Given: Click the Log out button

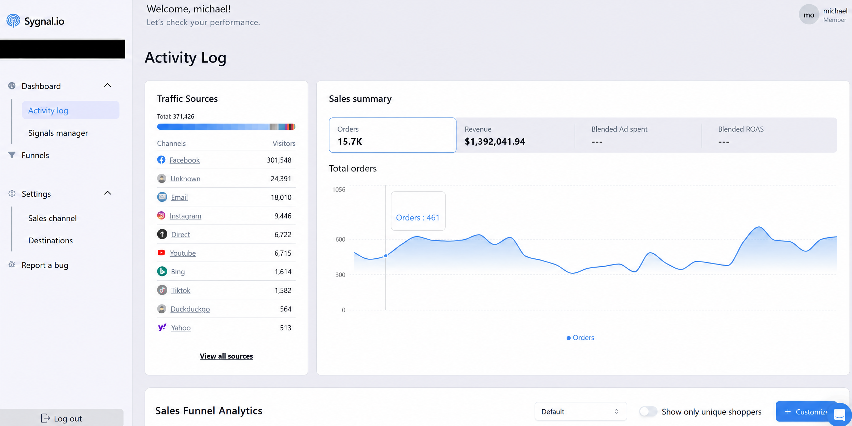Looking at the screenshot, I should point(62,418).
